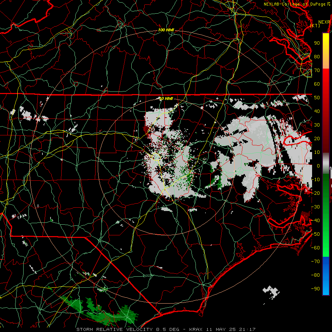Click the 50 NMI range ring label

[166, 98]
